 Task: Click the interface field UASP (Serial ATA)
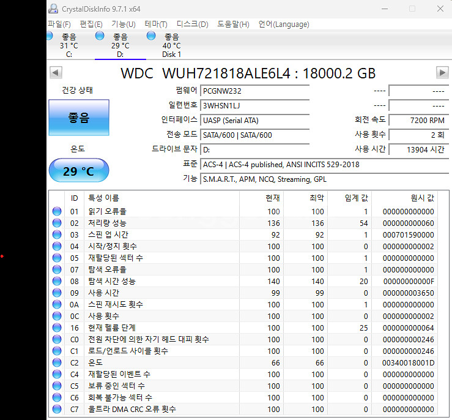(x=255, y=120)
